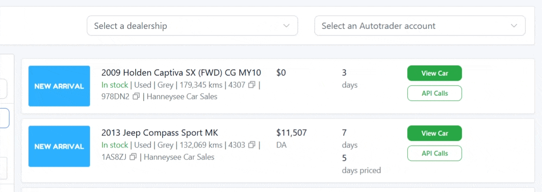This screenshot has width=542, height=192.
Task: Click the $0 price on the Holden listing
Action: [x=281, y=73]
